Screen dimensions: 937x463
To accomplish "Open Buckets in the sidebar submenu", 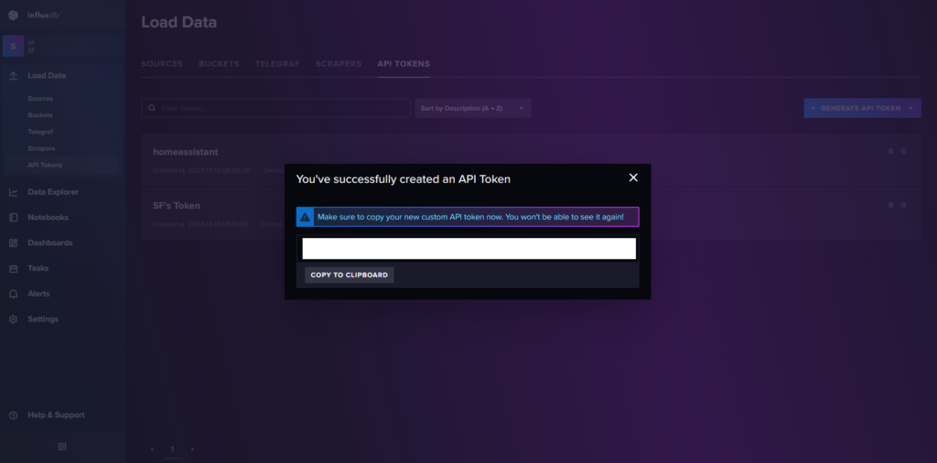I will [x=40, y=115].
